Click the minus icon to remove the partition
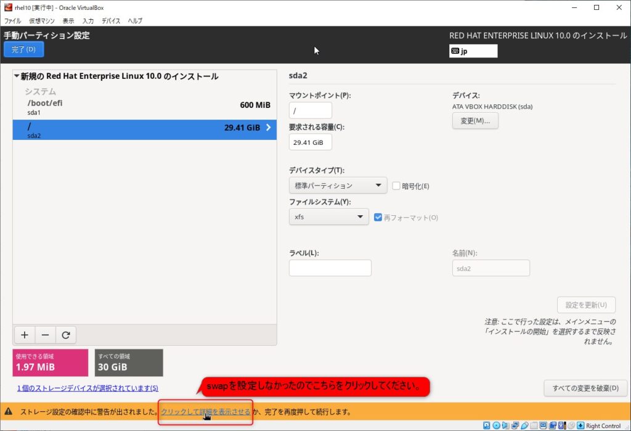The image size is (631, 431). coord(45,335)
